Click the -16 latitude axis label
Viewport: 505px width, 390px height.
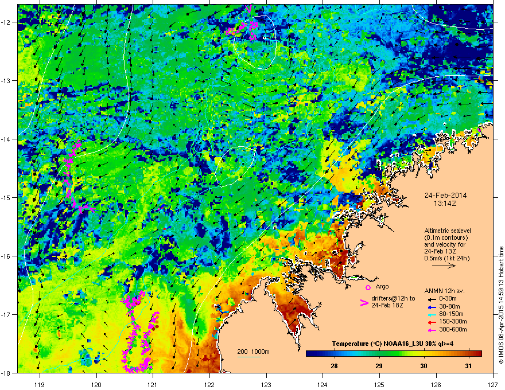[7, 256]
